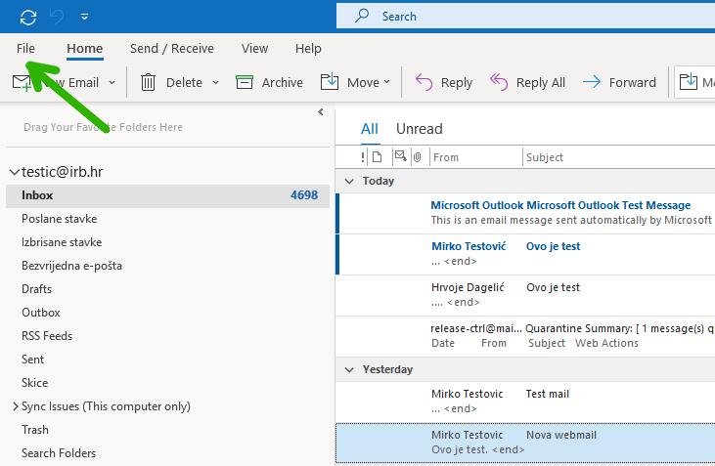Open the Quarantine Summary email

525,336
